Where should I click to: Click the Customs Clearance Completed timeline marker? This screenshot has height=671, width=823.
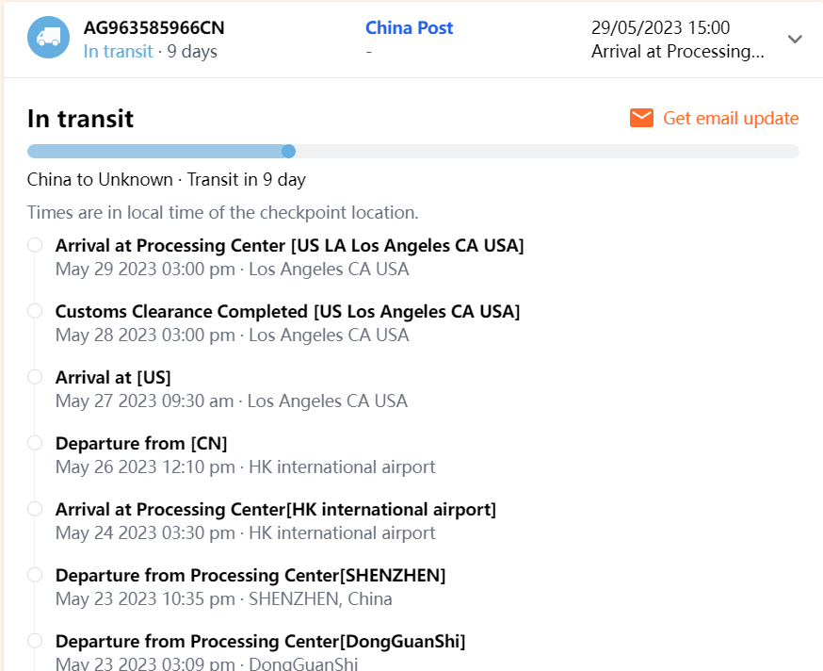coord(35,311)
